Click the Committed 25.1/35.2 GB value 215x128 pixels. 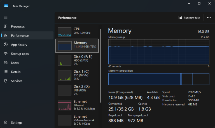point(121,109)
